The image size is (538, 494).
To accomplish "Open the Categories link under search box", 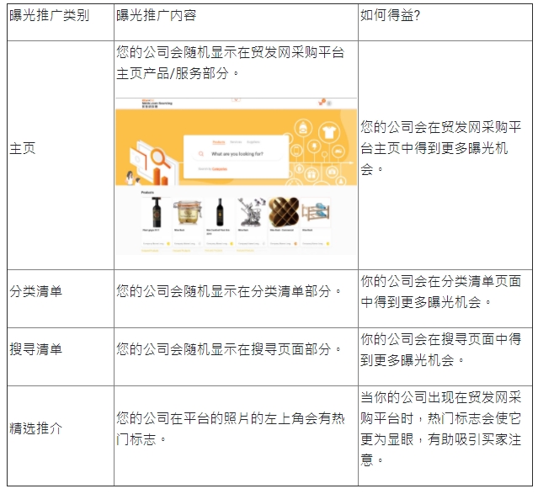I will [219, 169].
